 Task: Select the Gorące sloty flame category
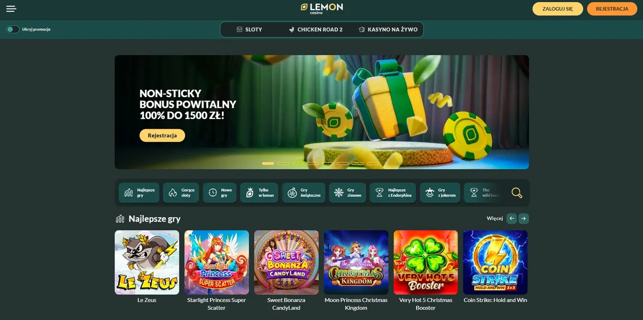[x=181, y=193]
